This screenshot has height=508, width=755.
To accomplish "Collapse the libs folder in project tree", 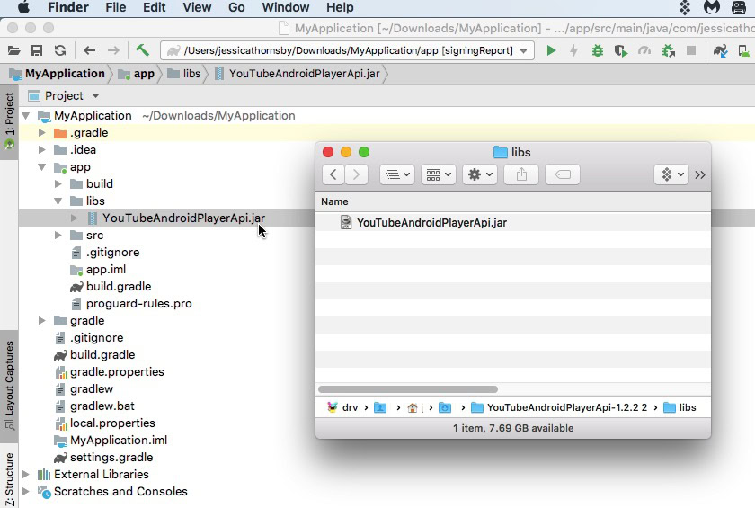I will pyautogui.click(x=58, y=201).
